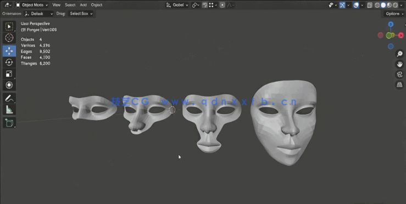
Task: Switch to Material Preview shading
Action: click(389, 5)
